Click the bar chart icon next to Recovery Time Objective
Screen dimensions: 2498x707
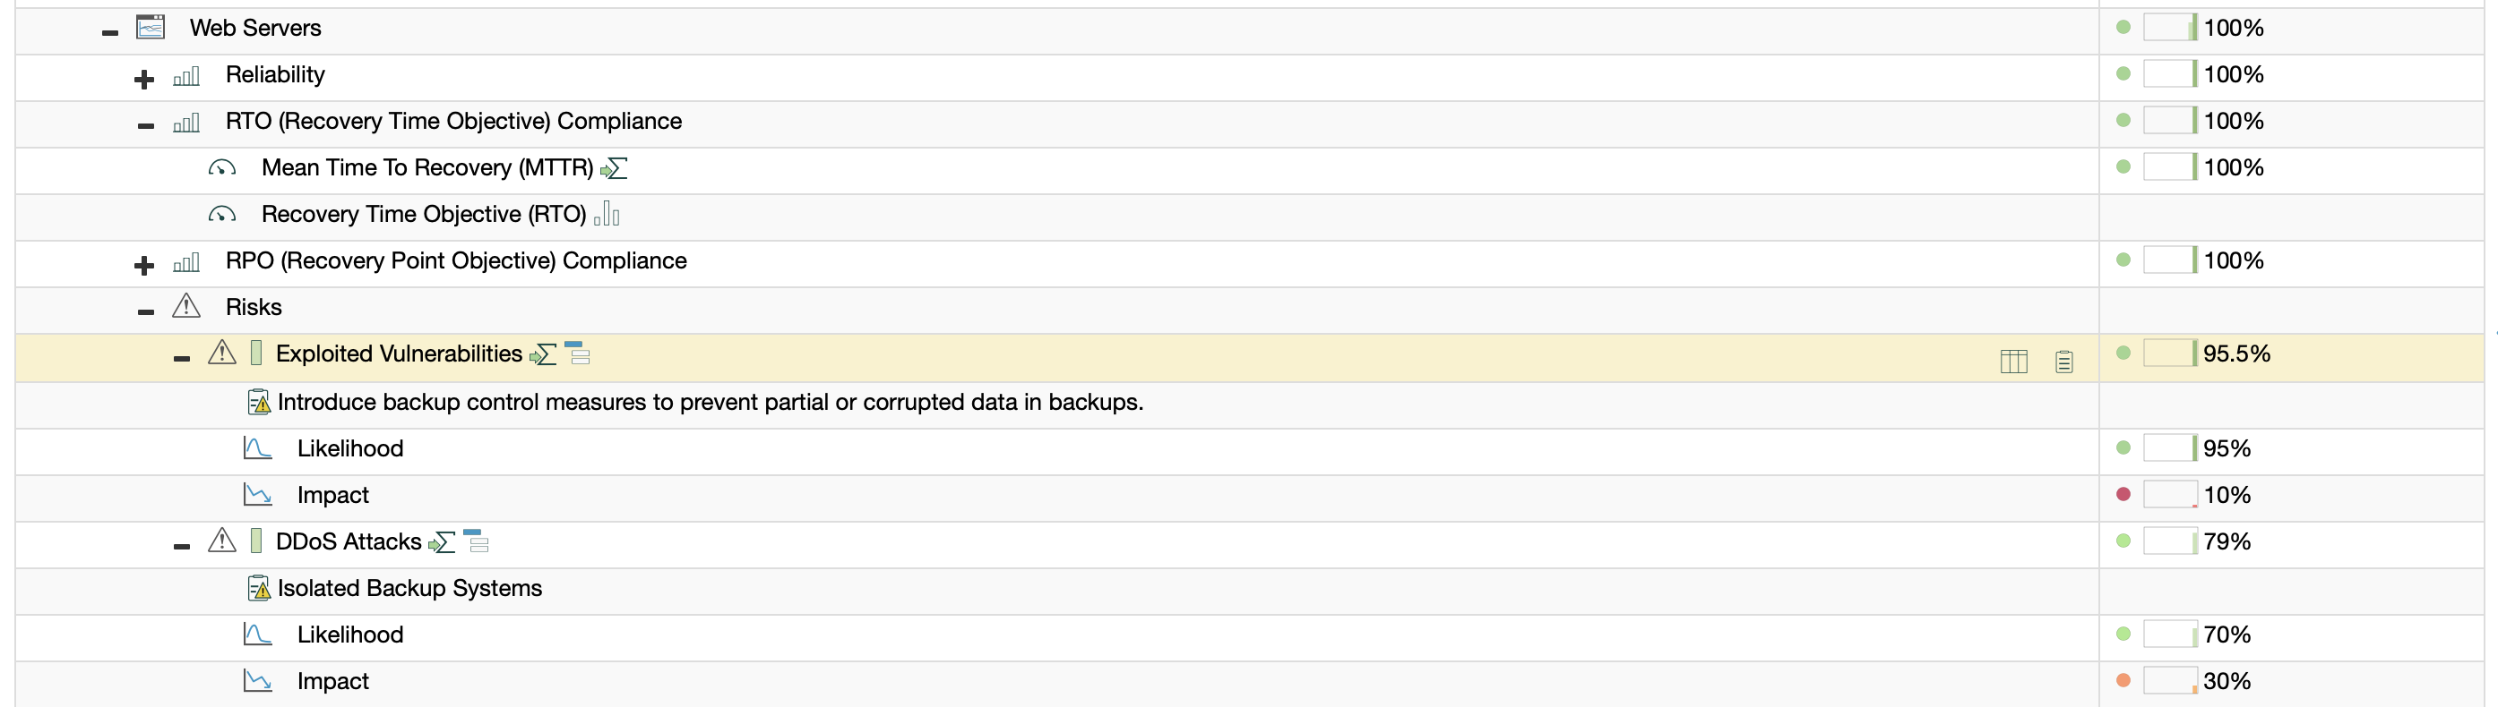pos(607,214)
